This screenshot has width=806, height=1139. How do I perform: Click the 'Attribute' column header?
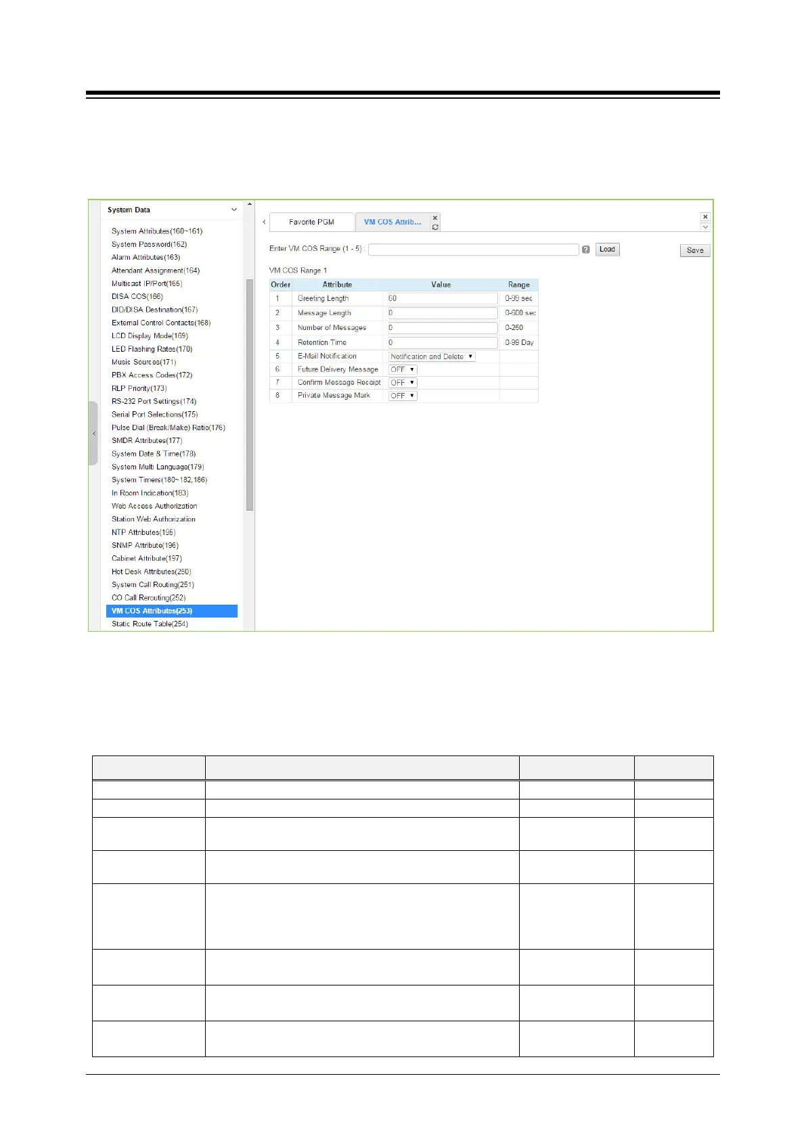point(337,285)
